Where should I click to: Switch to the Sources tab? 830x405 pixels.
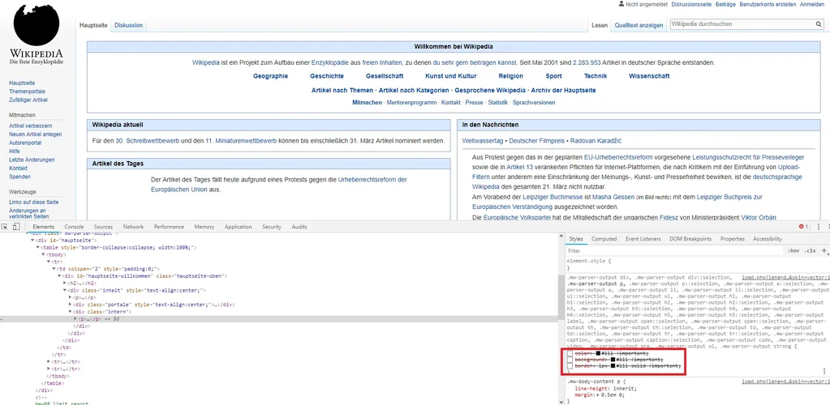103,227
